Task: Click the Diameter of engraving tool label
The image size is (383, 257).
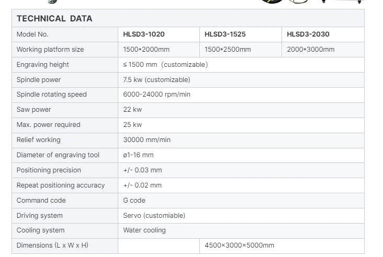Action: coord(58,155)
